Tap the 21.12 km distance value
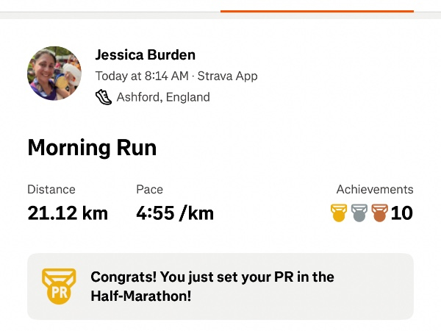Screen dimensions: 441x331 coord(68,213)
